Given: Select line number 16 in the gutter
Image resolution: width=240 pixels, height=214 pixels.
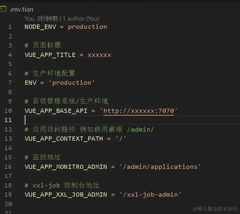Looking at the screenshot, I should click(x=9, y=167).
